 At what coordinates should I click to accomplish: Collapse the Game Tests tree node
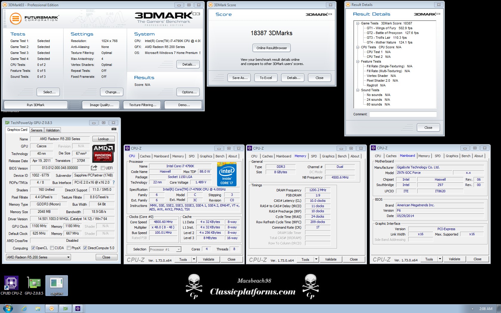358,23
